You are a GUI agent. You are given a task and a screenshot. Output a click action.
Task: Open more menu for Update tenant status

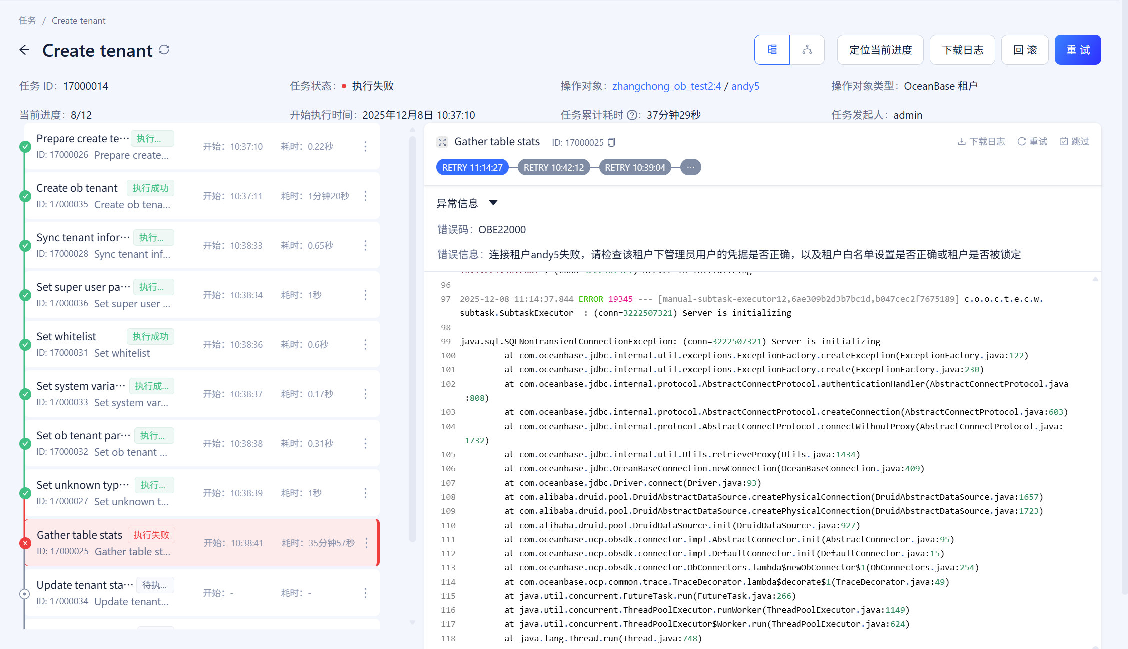(365, 593)
